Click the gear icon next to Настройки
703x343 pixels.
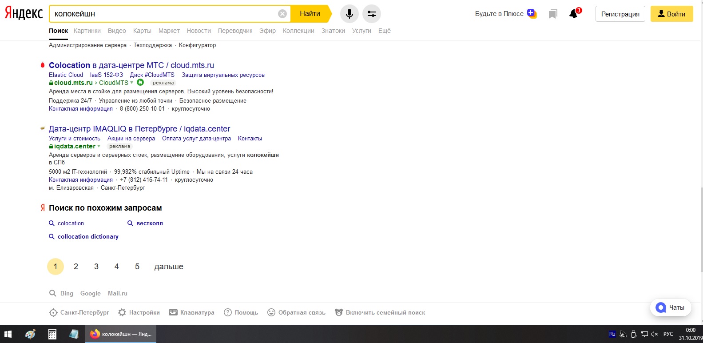(122, 312)
